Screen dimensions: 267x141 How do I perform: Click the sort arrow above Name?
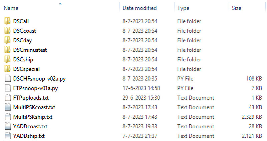click(x=60, y=4)
